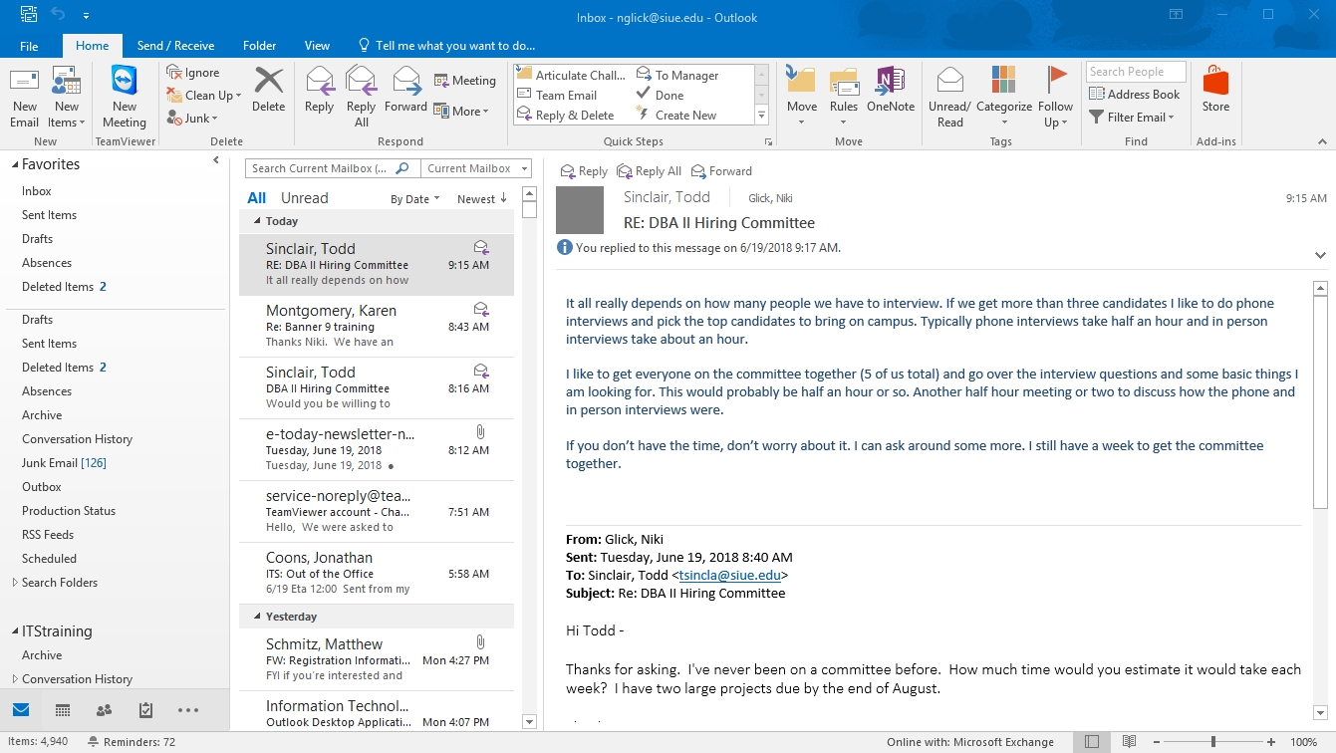
Task: Switch to Reading view in status bar
Action: click(1129, 742)
